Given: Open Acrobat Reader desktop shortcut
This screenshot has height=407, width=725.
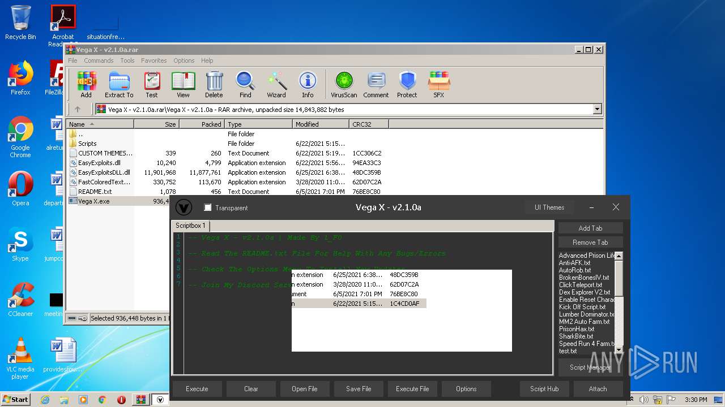Looking at the screenshot, I should [63, 25].
